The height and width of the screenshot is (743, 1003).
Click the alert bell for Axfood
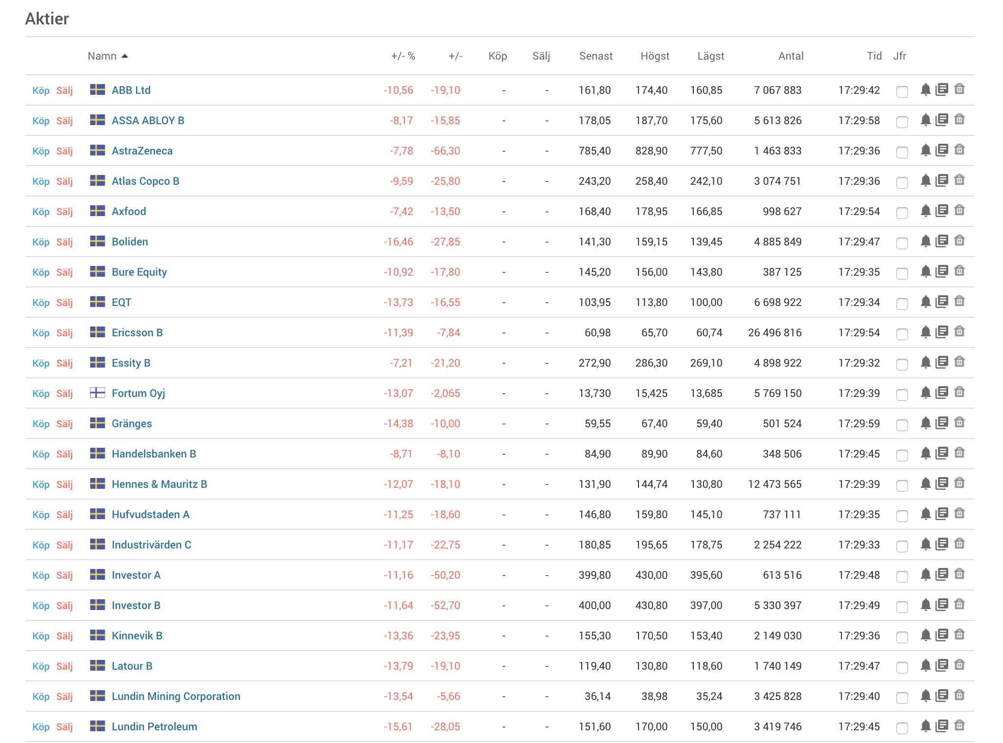click(925, 211)
